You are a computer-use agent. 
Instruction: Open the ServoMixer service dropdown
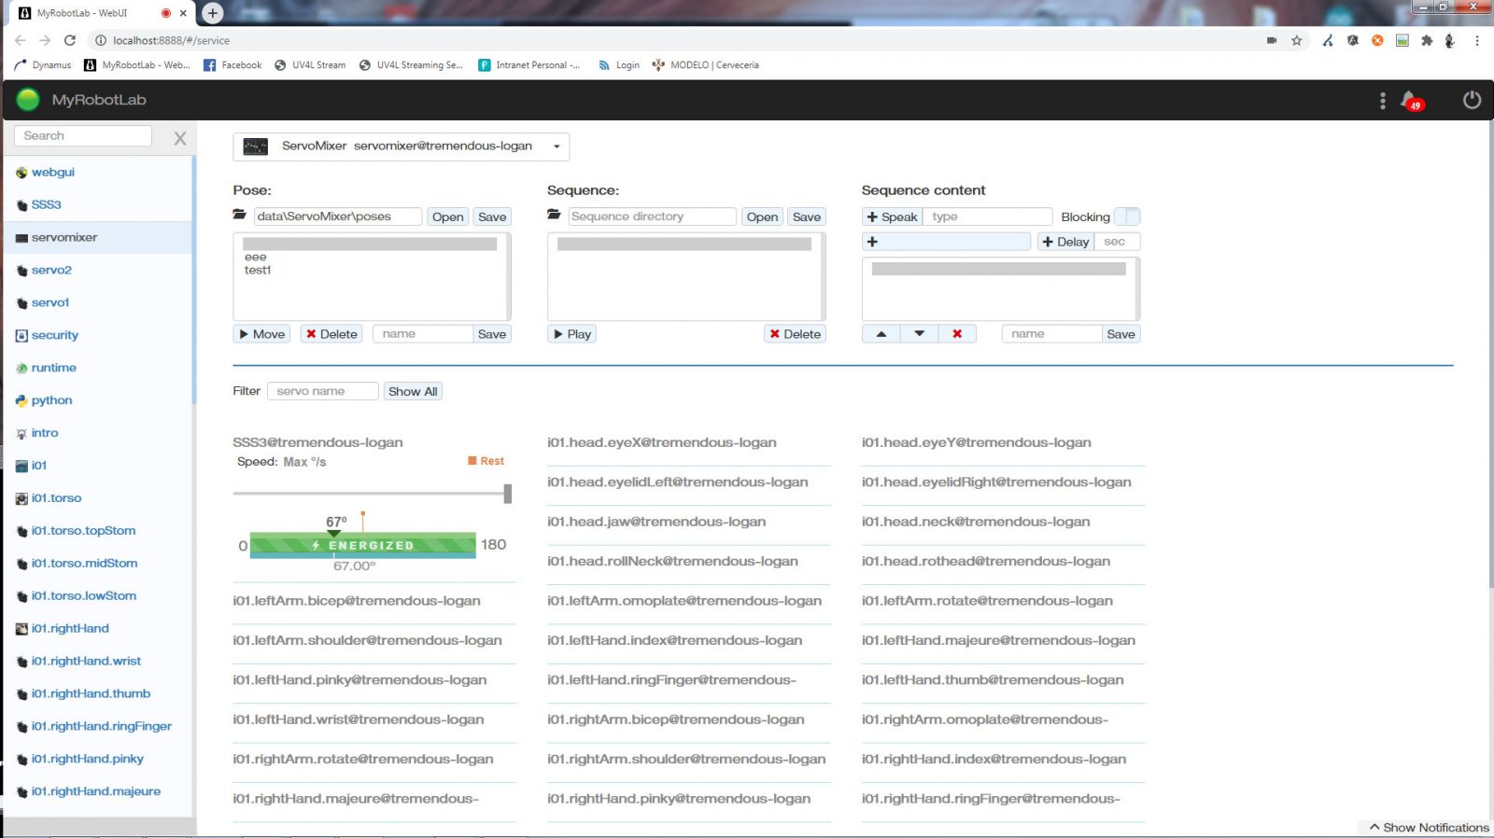pyautogui.click(x=401, y=147)
